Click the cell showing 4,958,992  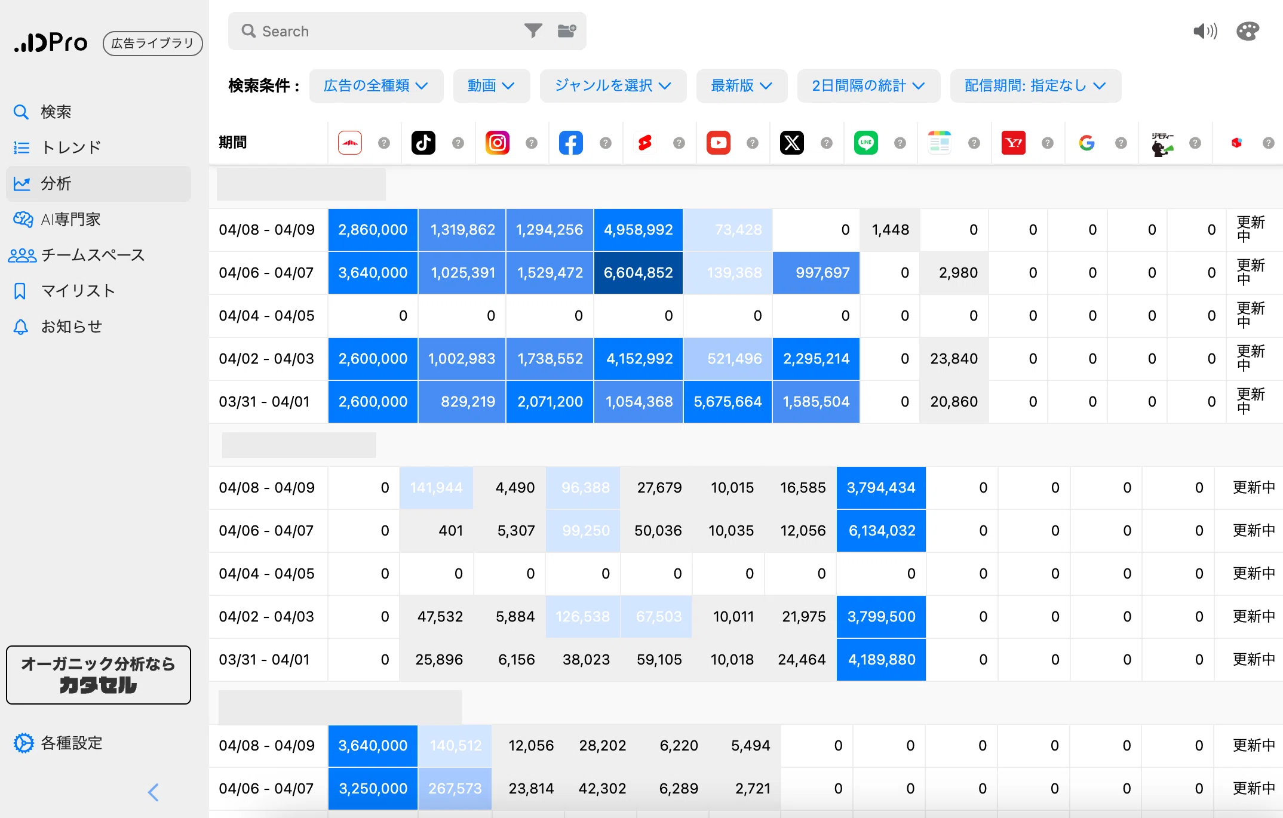[639, 230]
